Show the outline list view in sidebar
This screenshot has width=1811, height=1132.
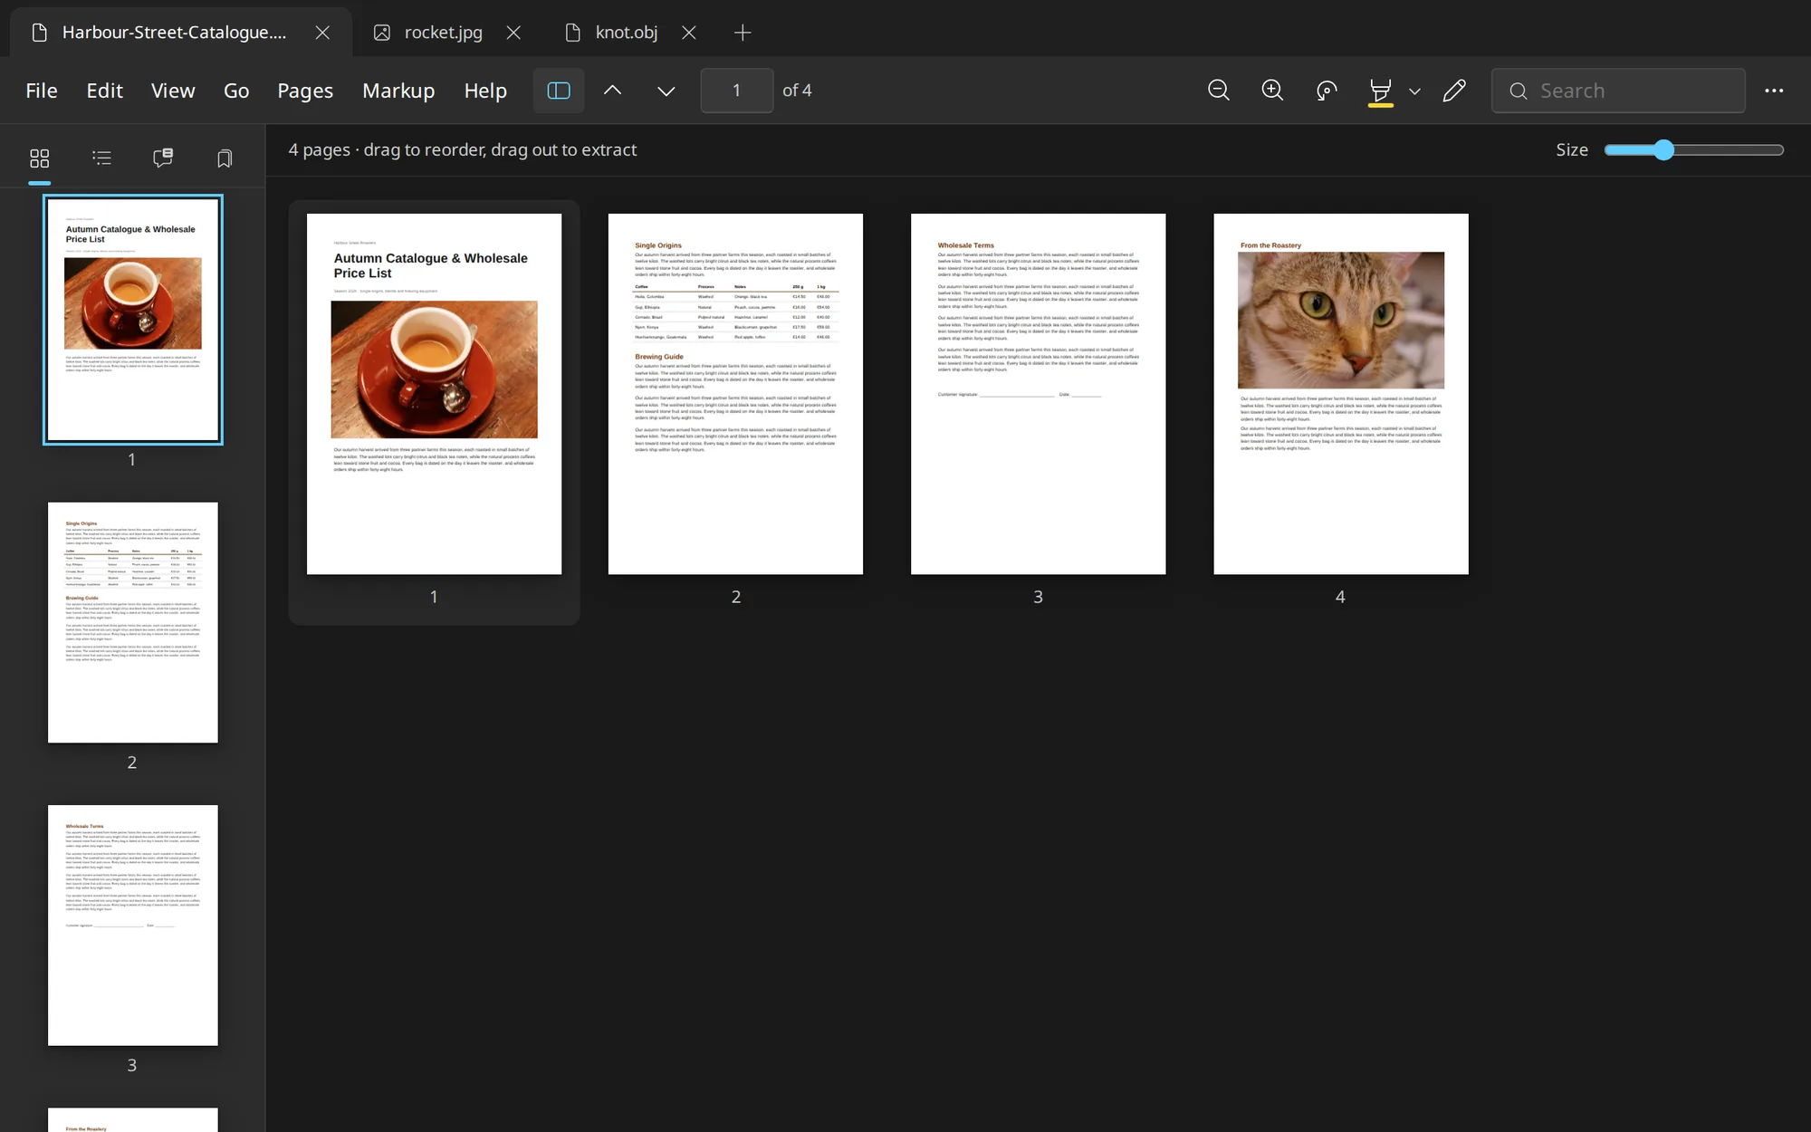point(101,158)
